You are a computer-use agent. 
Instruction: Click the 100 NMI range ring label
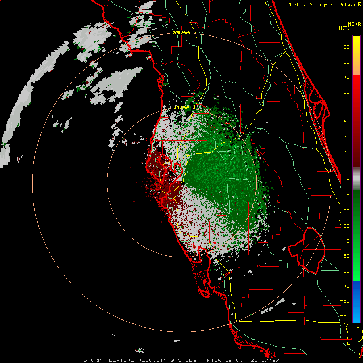pos(181,33)
